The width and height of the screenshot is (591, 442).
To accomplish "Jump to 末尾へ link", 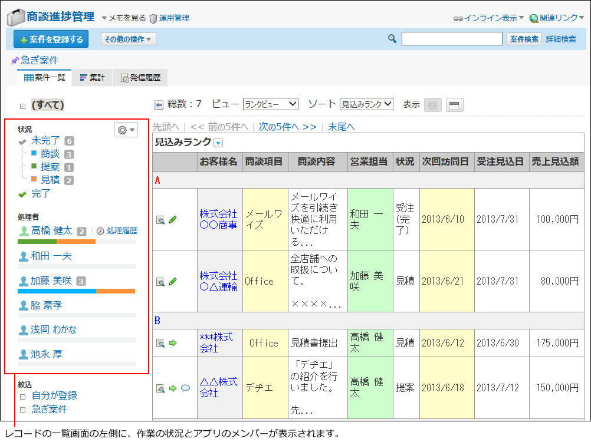I will pyautogui.click(x=341, y=127).
